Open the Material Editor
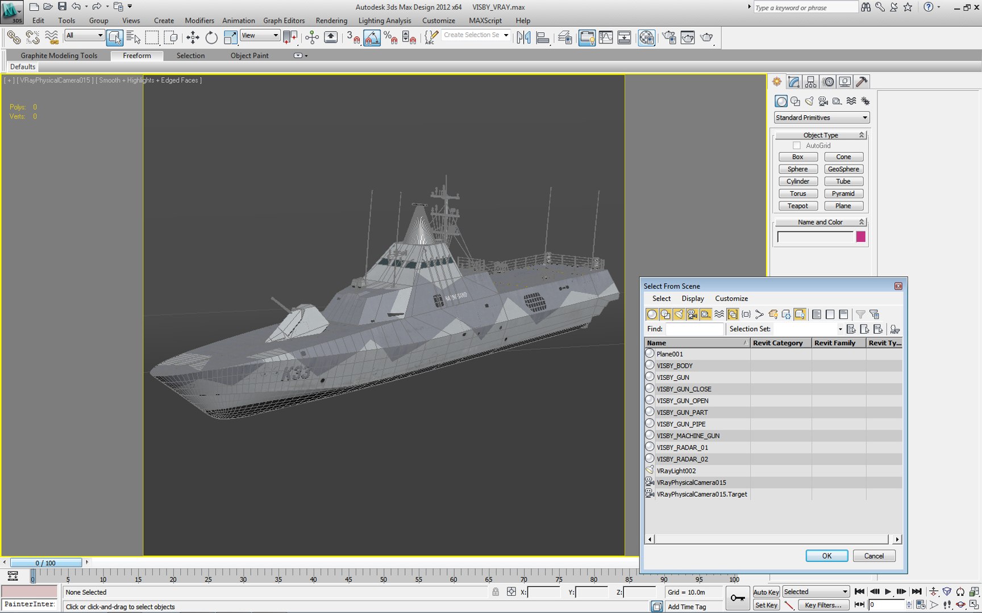Image resolution: width=982 pixels, height=613 pixels. point(647,37)
